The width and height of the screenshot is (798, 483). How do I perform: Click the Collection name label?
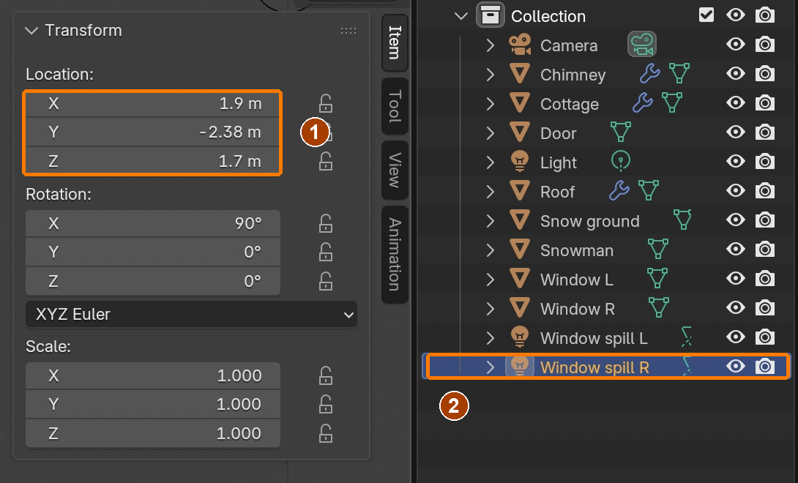point(548,16)
